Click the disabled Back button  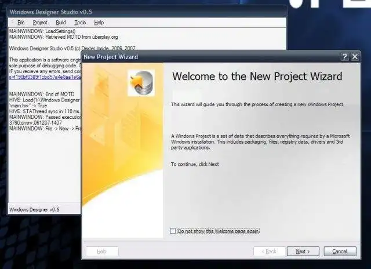tap(269, 251)
